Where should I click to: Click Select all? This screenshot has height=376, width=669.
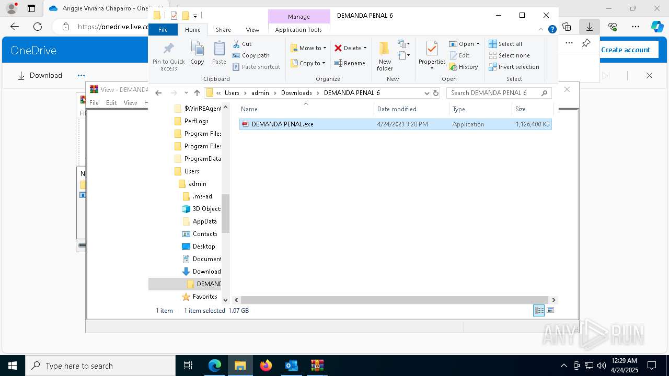505,44
